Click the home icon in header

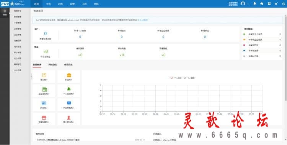pyautogui.click(x=262, y=4)
